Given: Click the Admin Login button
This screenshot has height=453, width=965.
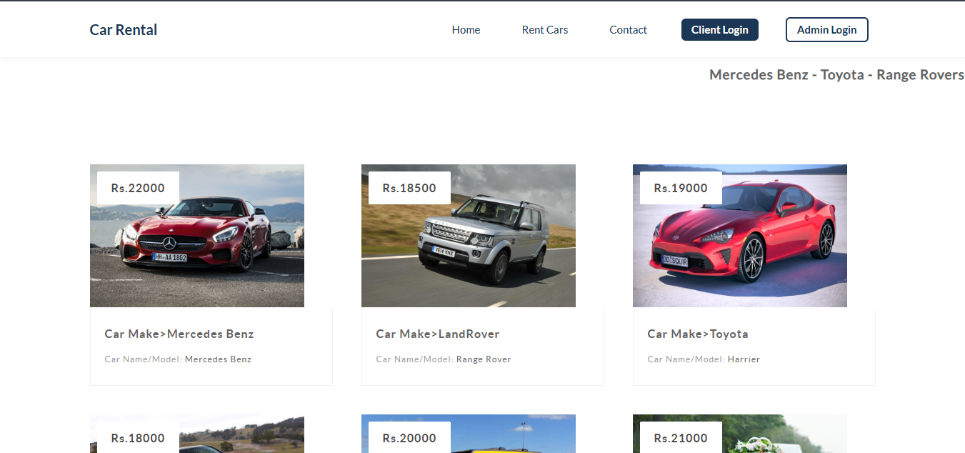Looking at the screenshot, I should click(x=826, y=29).
